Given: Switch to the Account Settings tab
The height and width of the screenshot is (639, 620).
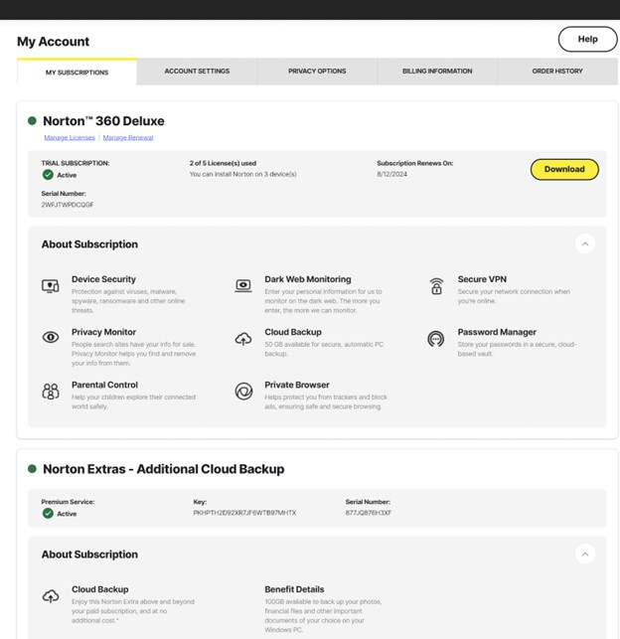Looking at the screenshot, I should [x=197, y=72].
